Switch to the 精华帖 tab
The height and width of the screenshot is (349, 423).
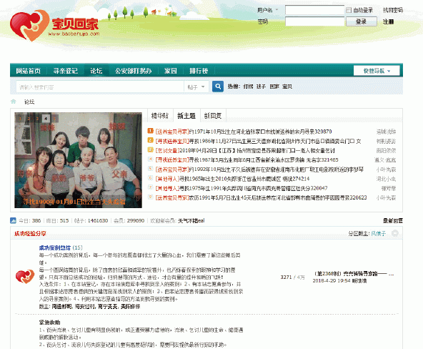pyautogui.click(x=160, y=116)
